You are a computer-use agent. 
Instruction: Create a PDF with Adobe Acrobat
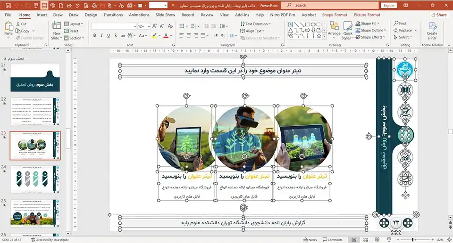point(432,31)
